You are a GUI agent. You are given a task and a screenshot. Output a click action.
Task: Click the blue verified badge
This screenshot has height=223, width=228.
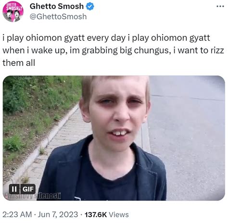[90, 7]
